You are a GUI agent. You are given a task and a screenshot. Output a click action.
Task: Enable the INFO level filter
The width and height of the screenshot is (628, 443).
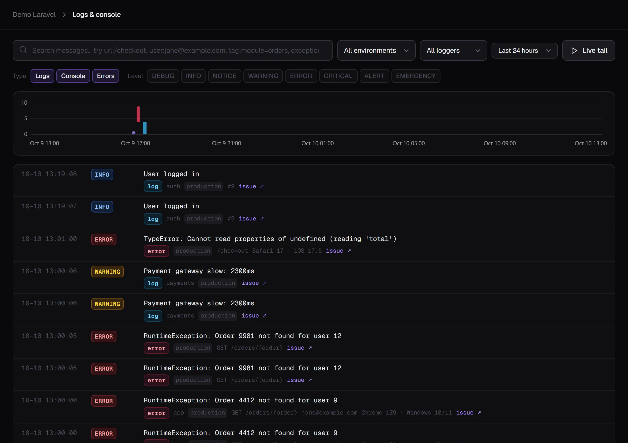tap(193, 76)
